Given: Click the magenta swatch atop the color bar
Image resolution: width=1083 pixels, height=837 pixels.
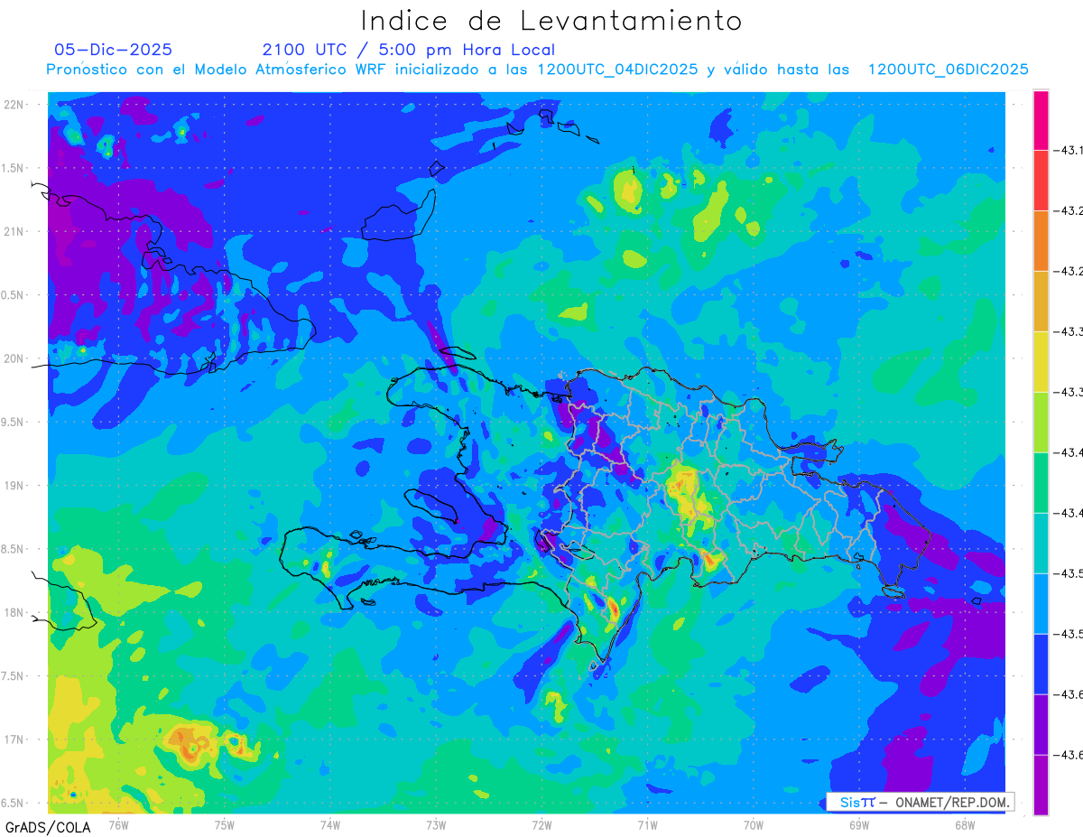Looking at the screenshot, I should pyautogui.click(x=1041, y=120).
